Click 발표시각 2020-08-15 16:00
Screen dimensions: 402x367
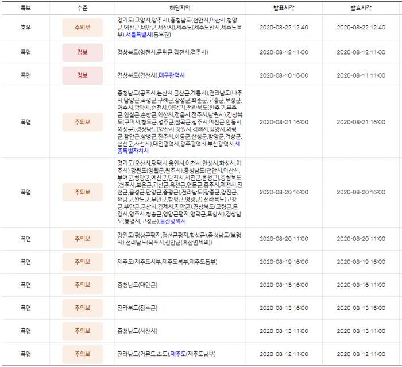click(284, 285)
